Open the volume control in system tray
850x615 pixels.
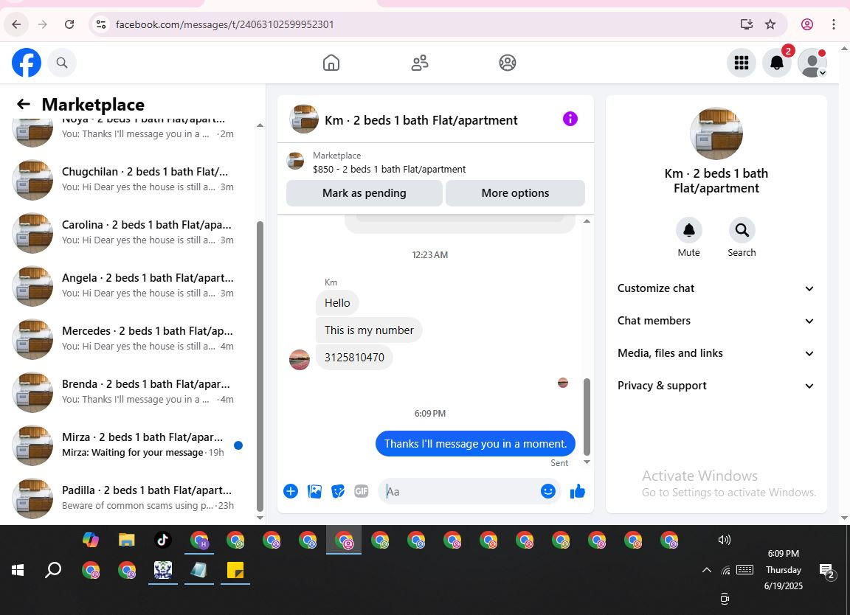725,540
